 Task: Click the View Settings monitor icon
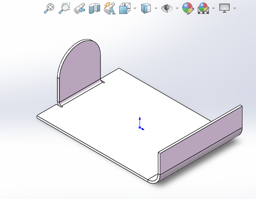point(224,8)
